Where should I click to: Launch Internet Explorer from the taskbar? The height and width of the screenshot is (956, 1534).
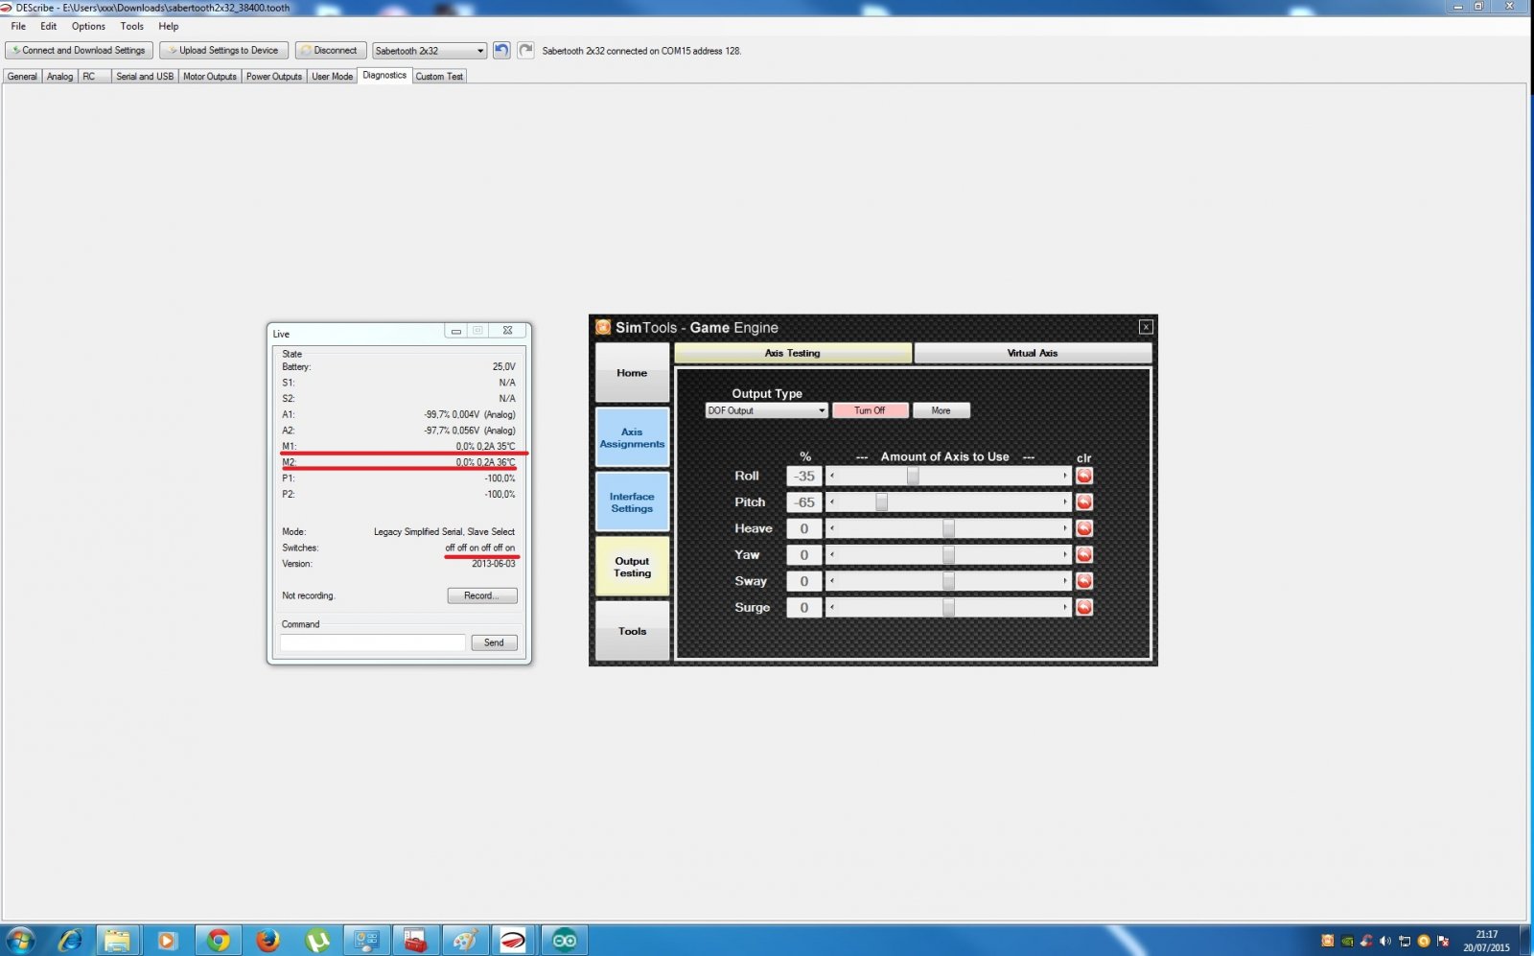pos(69,941)
